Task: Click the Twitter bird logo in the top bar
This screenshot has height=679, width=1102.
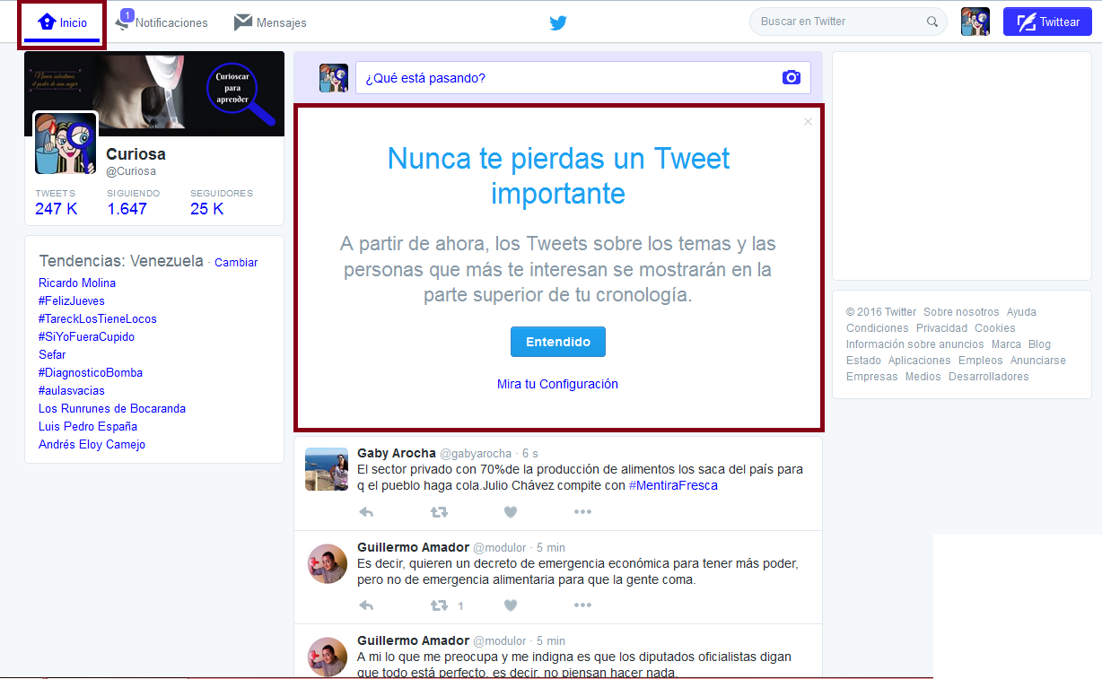Action: [x=558, y=23]
